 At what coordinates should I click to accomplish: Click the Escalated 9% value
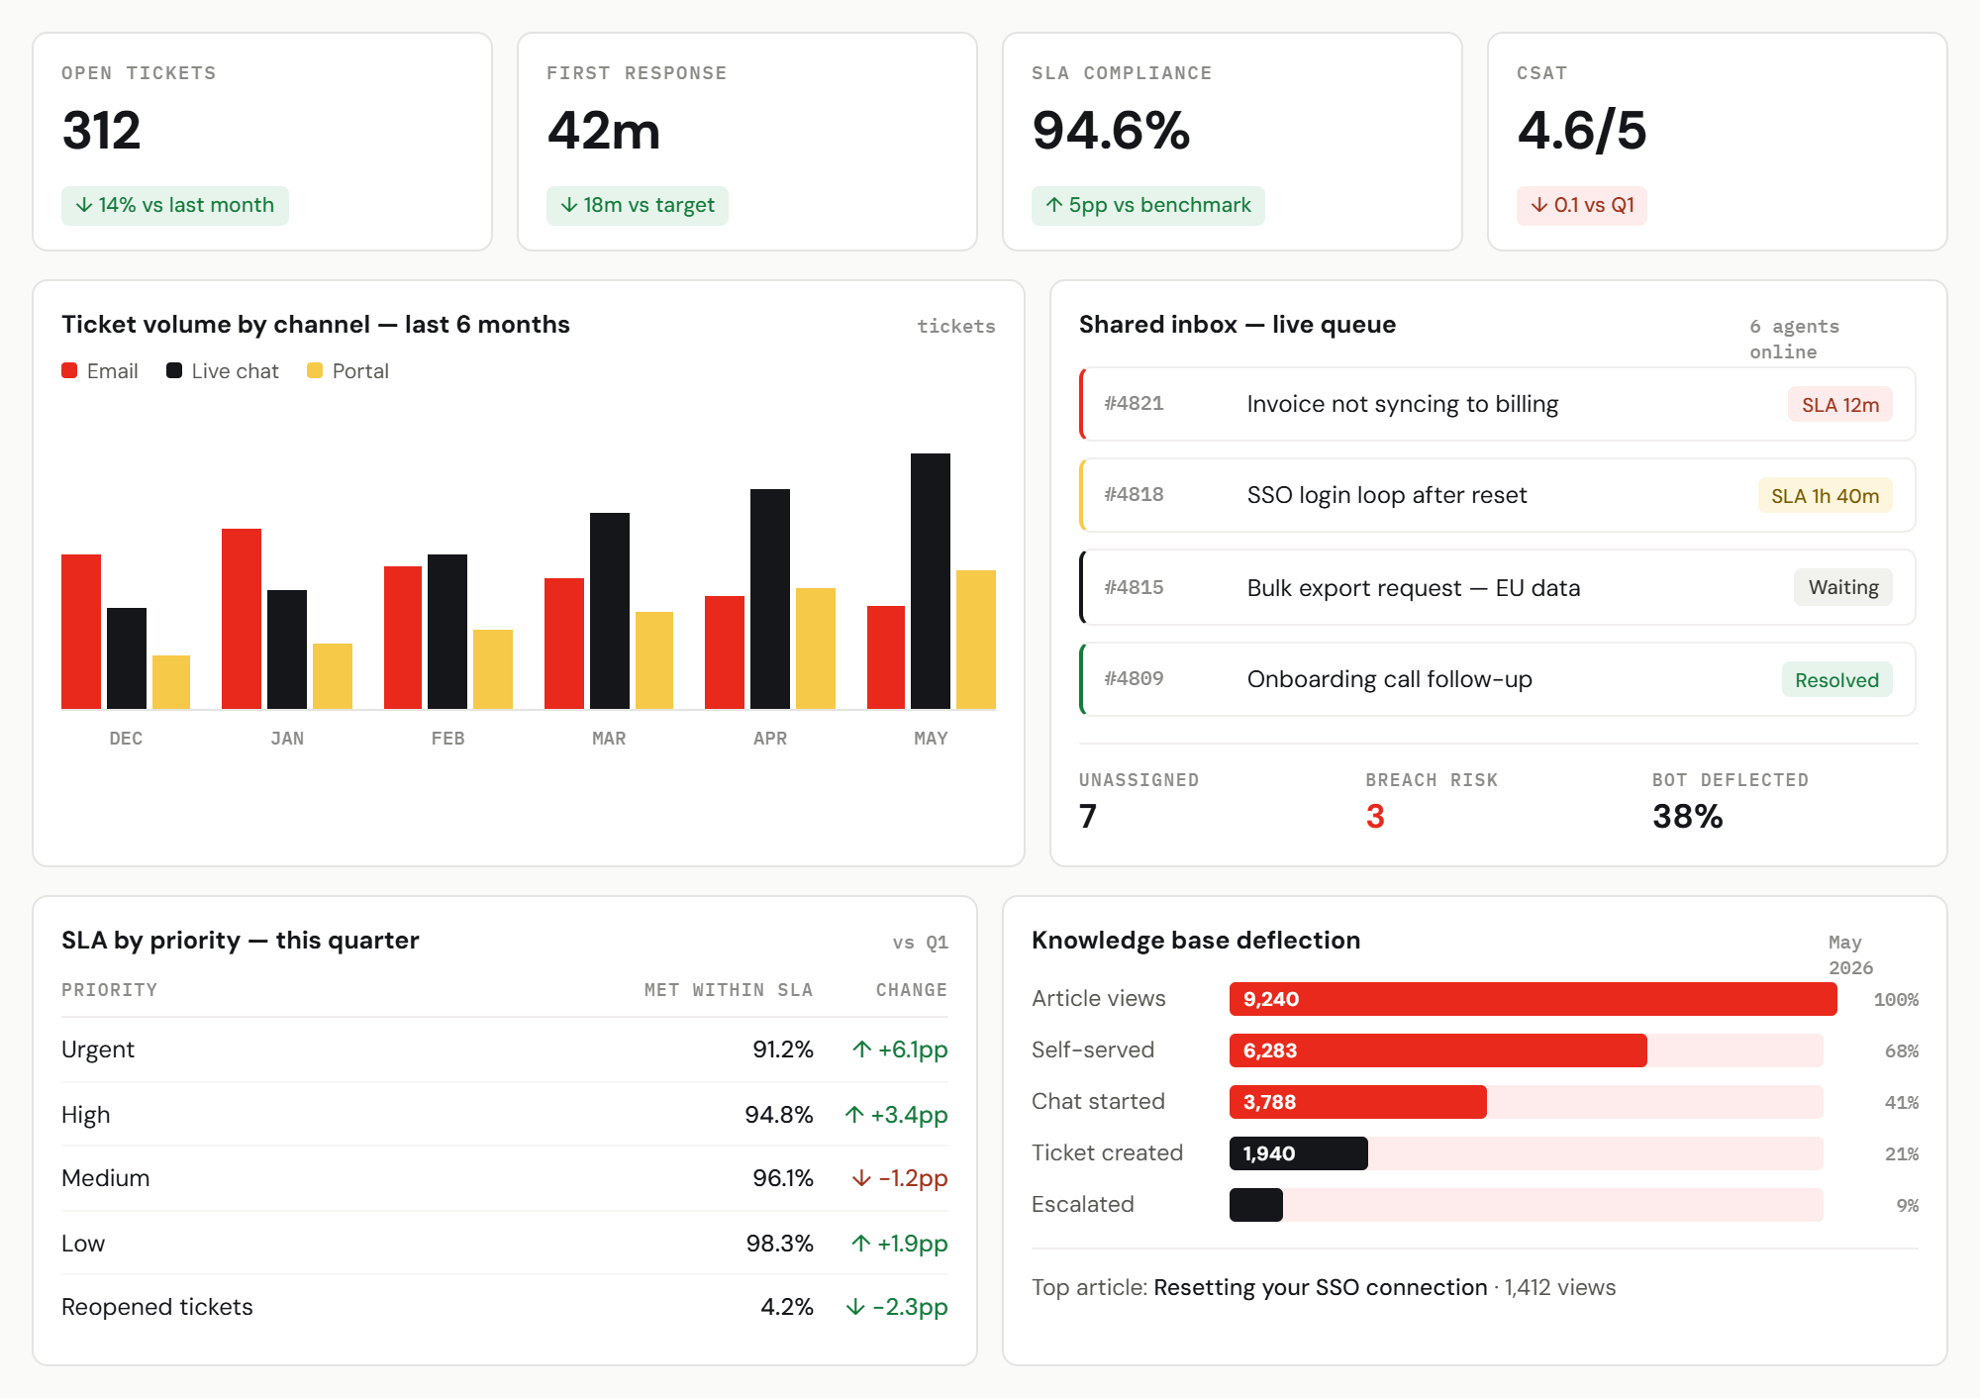pos(1908,1205)
